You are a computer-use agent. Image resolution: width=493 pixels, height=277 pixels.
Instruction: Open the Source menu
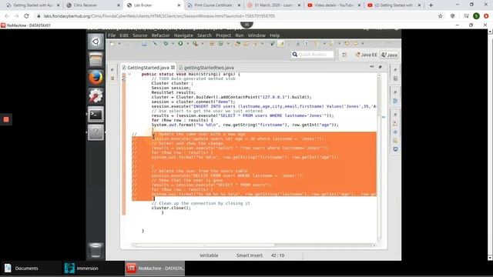(x=140, y=35)
